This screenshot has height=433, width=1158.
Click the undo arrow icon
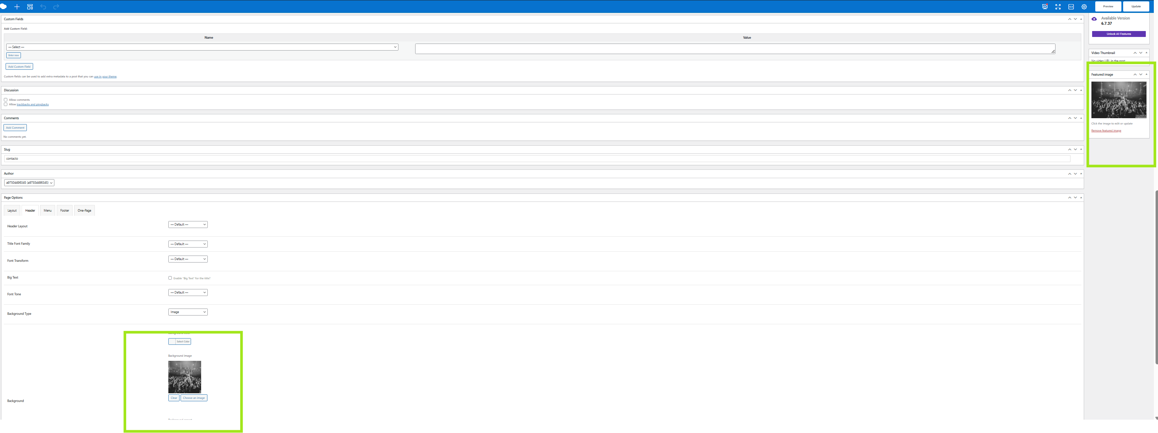(43, 7)
